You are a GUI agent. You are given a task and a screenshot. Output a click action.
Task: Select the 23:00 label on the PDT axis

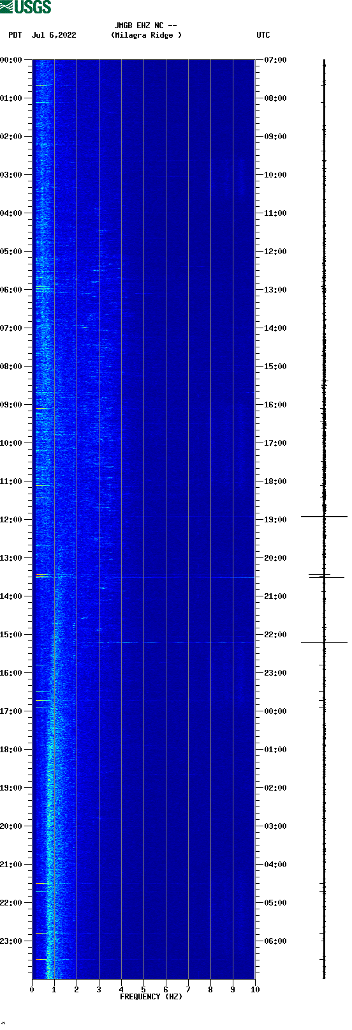pyautogui.click(x=11, y=941)
